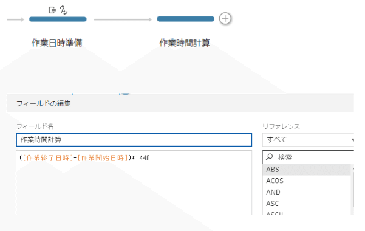Click the 作業日時準備 step label
The width and height of the screenshot is (365, 231).
pyautogui.click(x=57, y=43)
